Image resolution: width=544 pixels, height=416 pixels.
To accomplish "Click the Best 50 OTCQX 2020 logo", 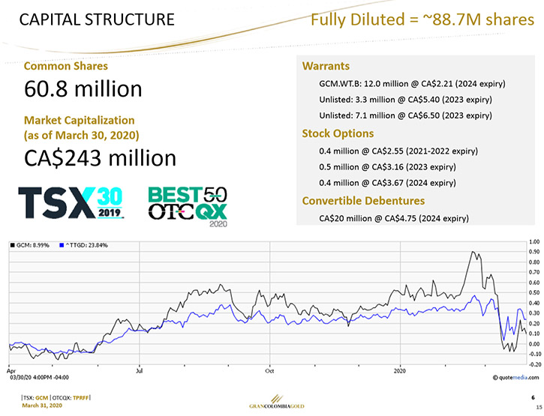I will (x=188, y=207).
